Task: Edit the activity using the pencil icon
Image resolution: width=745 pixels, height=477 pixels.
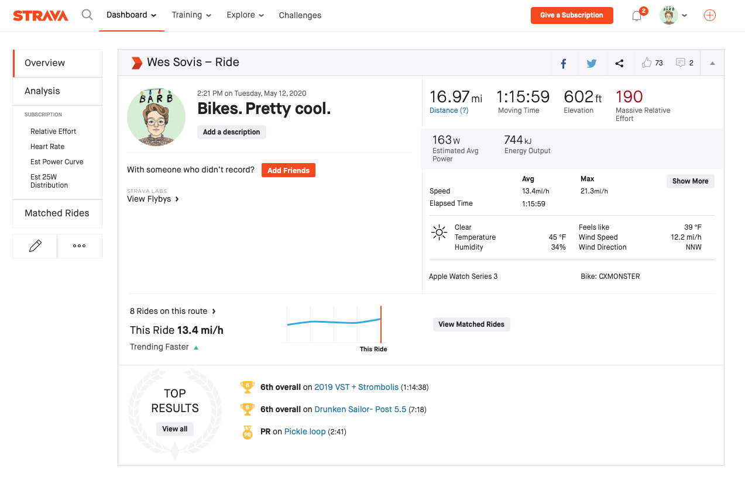Action: 34,246
